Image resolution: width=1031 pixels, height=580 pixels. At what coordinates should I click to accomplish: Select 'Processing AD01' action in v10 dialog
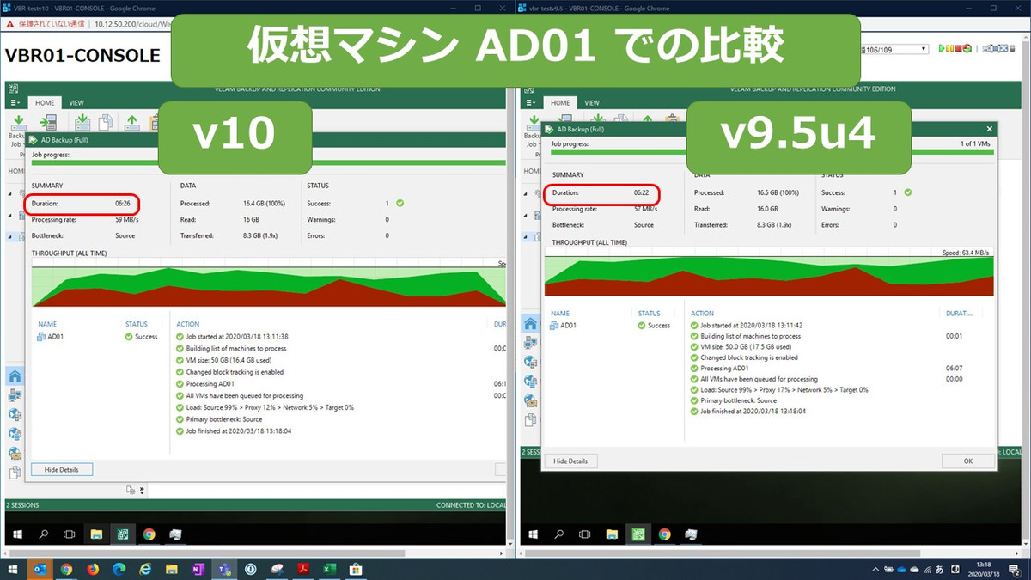210,384
